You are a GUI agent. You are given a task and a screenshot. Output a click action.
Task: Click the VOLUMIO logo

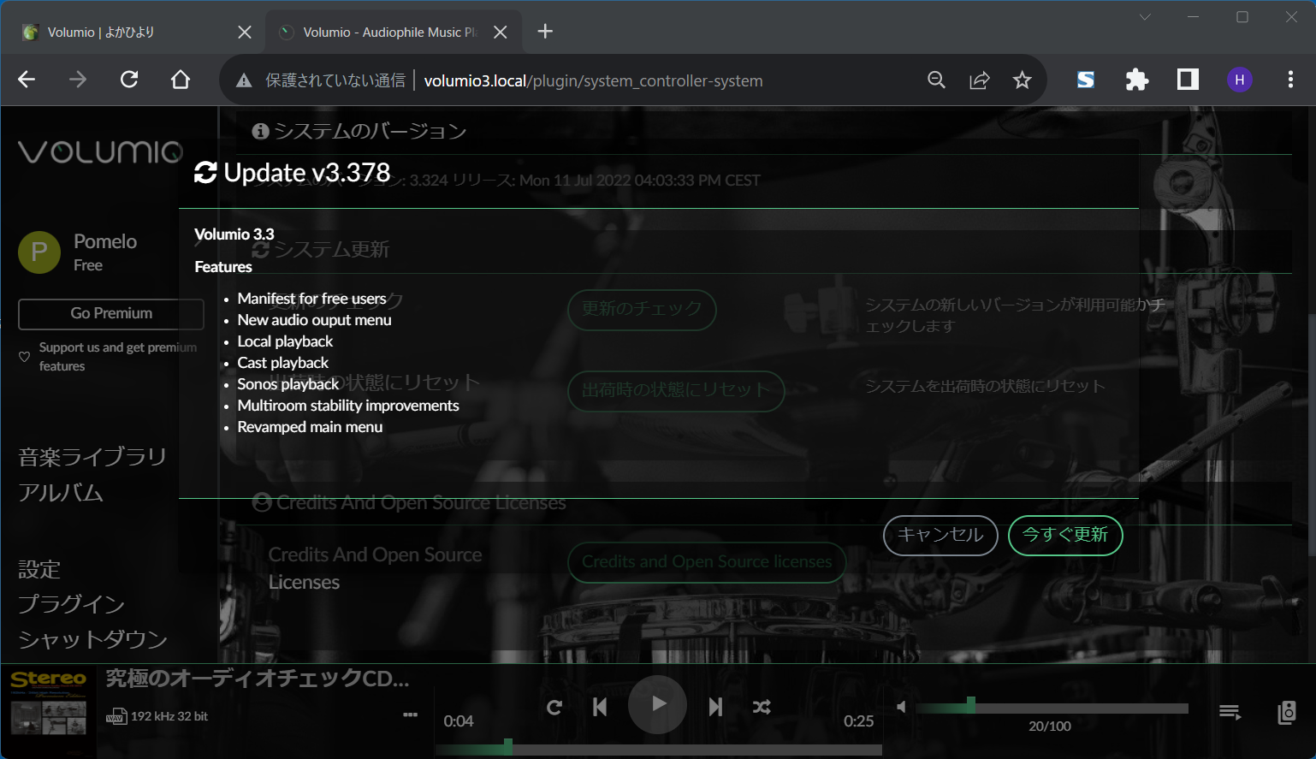tap(99, 152)
